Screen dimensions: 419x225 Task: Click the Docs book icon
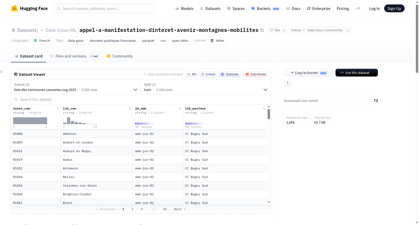tap(288, 9)
